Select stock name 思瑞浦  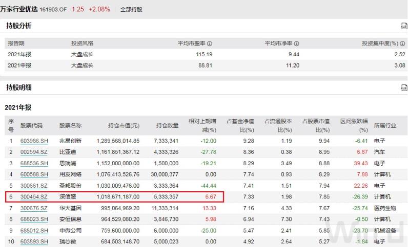click(68, 163)
